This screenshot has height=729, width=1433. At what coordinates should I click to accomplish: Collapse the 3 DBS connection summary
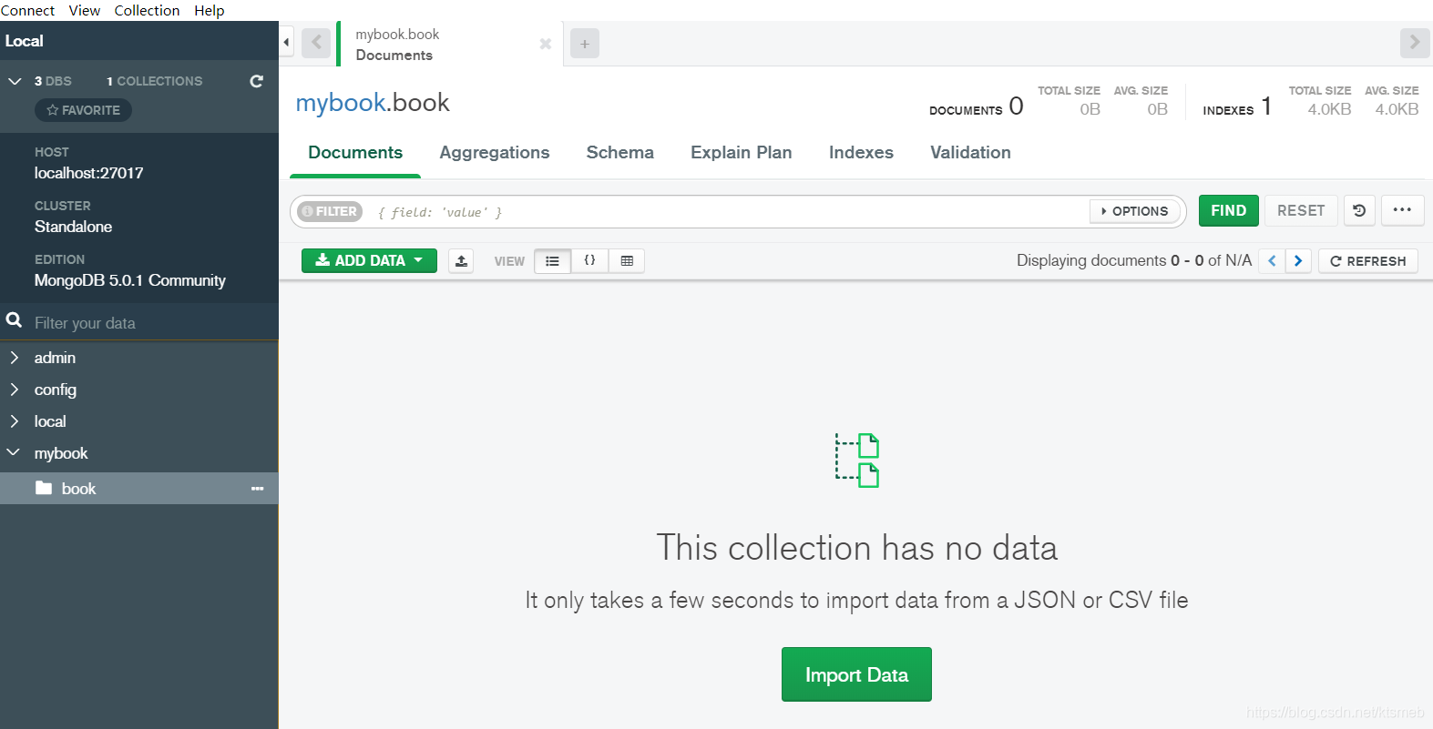click(x=15, y=81)
